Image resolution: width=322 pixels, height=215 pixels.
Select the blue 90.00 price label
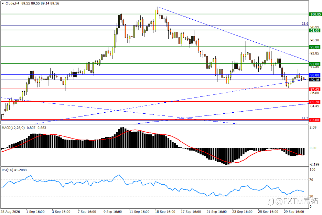click(315, 75)
